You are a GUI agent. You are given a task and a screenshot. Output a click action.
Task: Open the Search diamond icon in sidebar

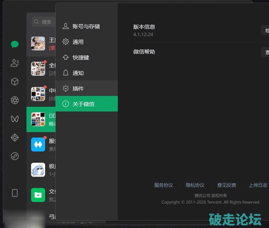(15, 137)
